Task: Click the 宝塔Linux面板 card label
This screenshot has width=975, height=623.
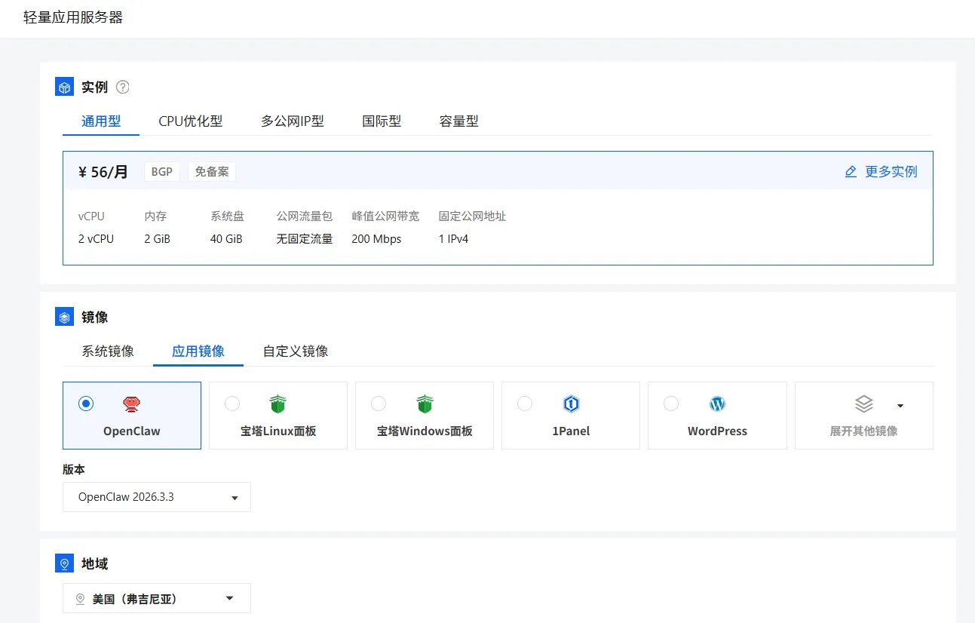Action: coord(278,431)
